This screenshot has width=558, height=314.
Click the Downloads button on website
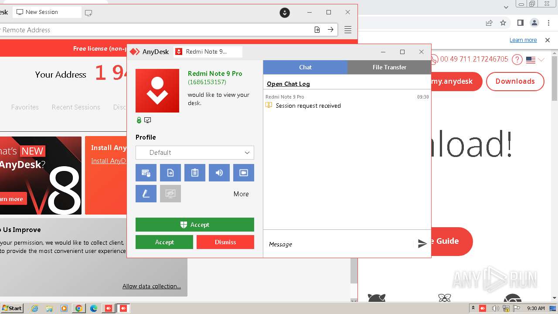pyautogui.click(x=515, y=82)
